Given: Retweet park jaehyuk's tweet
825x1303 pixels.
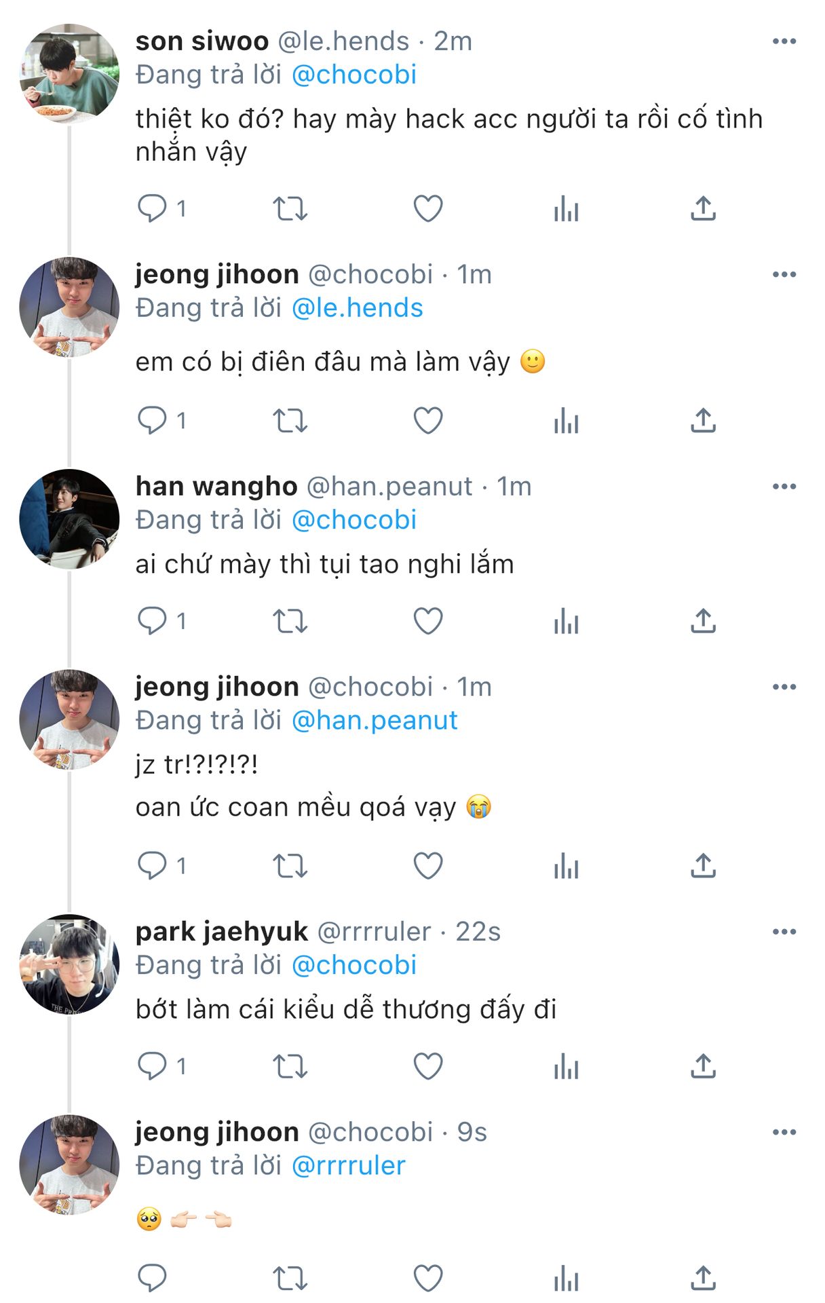Looking at the screenshot, I should [290, 1066].
